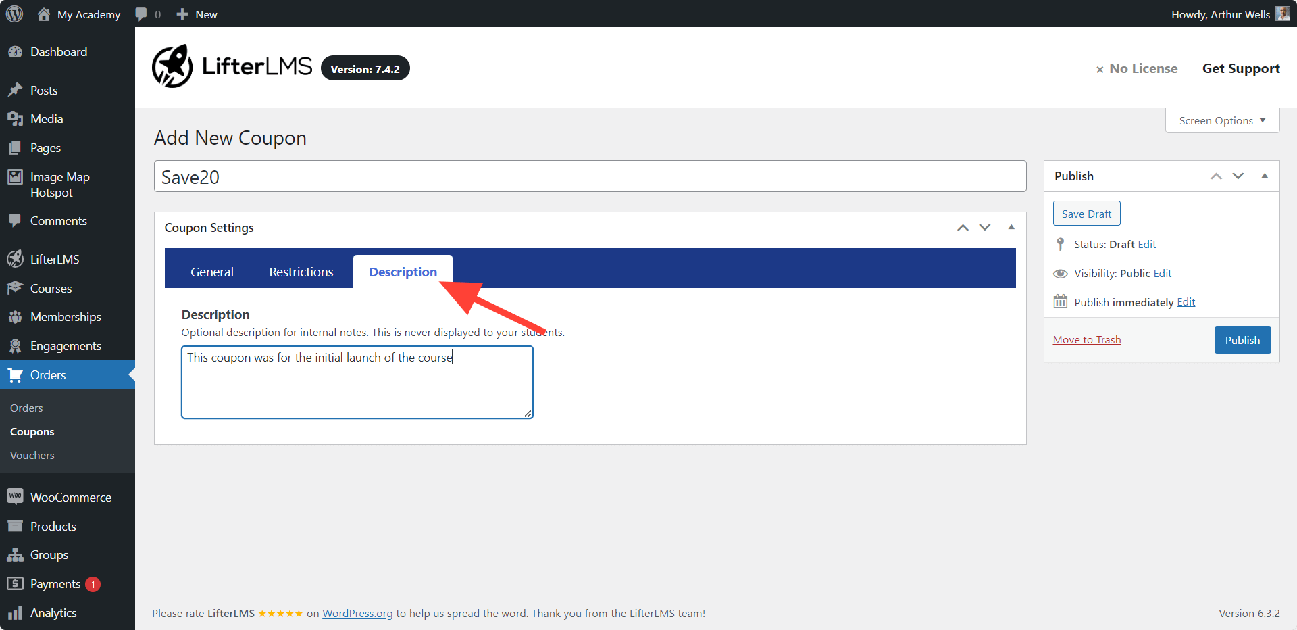The image size is (1297, 630).
Task: Move Publish panel up
Action: pos(1216,176)
